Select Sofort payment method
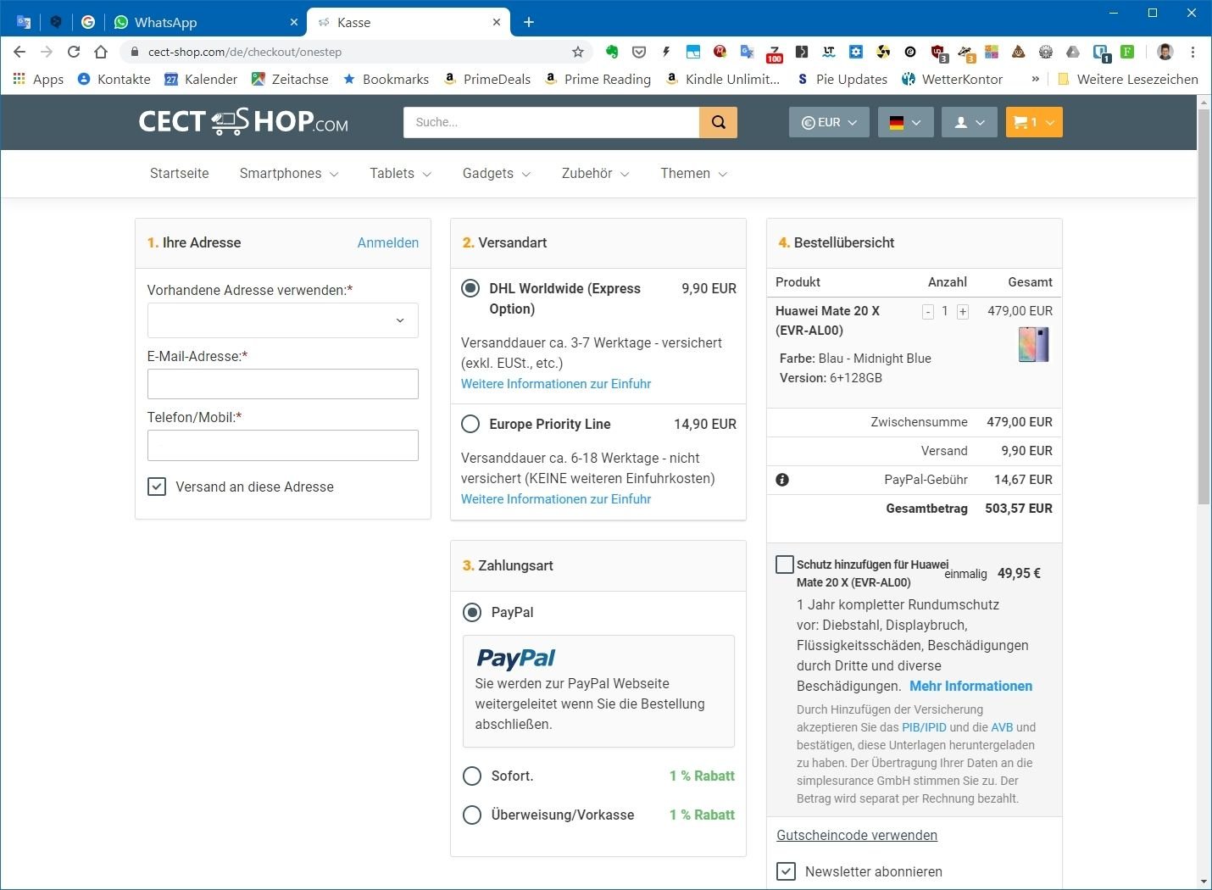Screen dimensions: 1212x890 coord(472,776)
